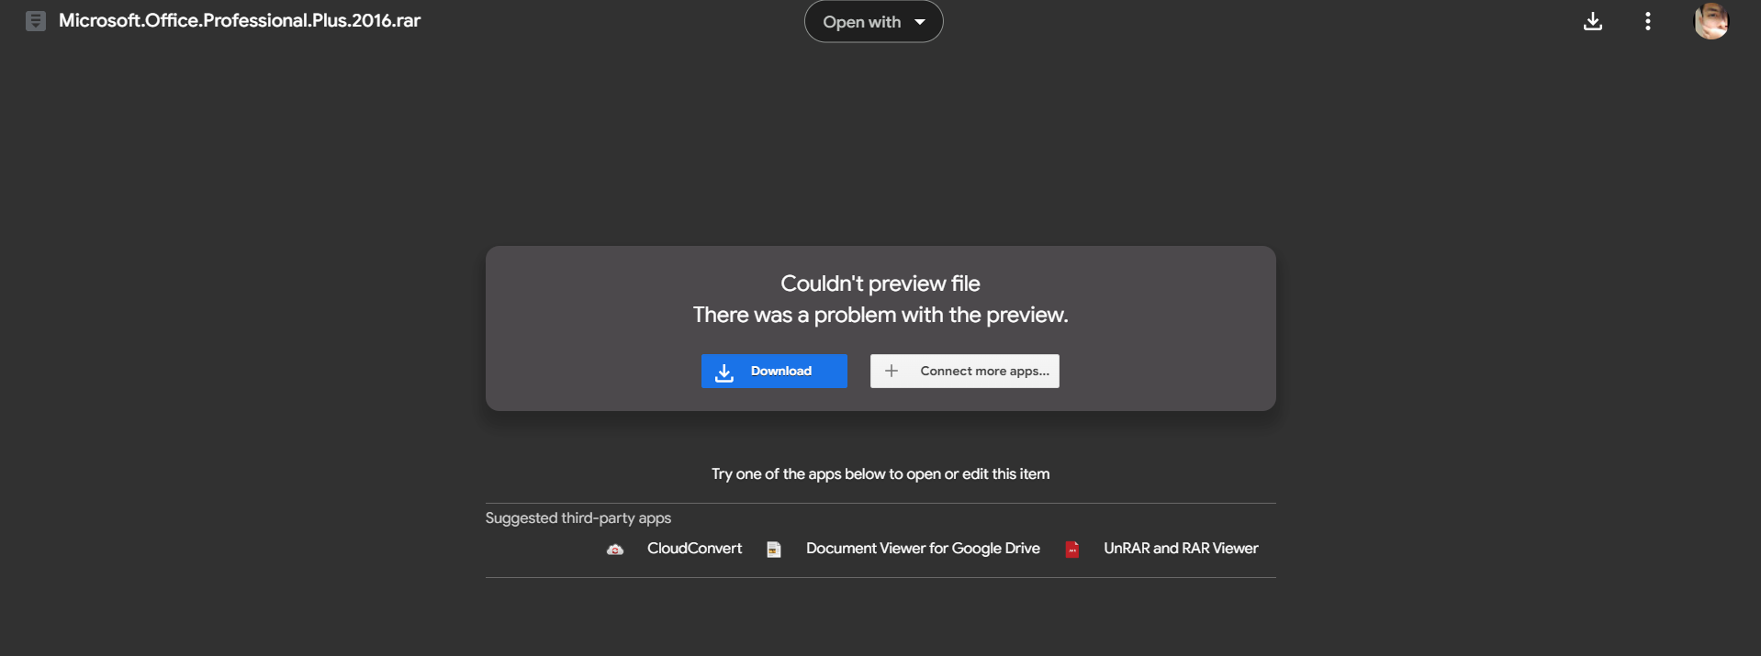Viewport: 1761px width, 656px height.
Task: Click the CloudConvert app icon
Action: 615,550
